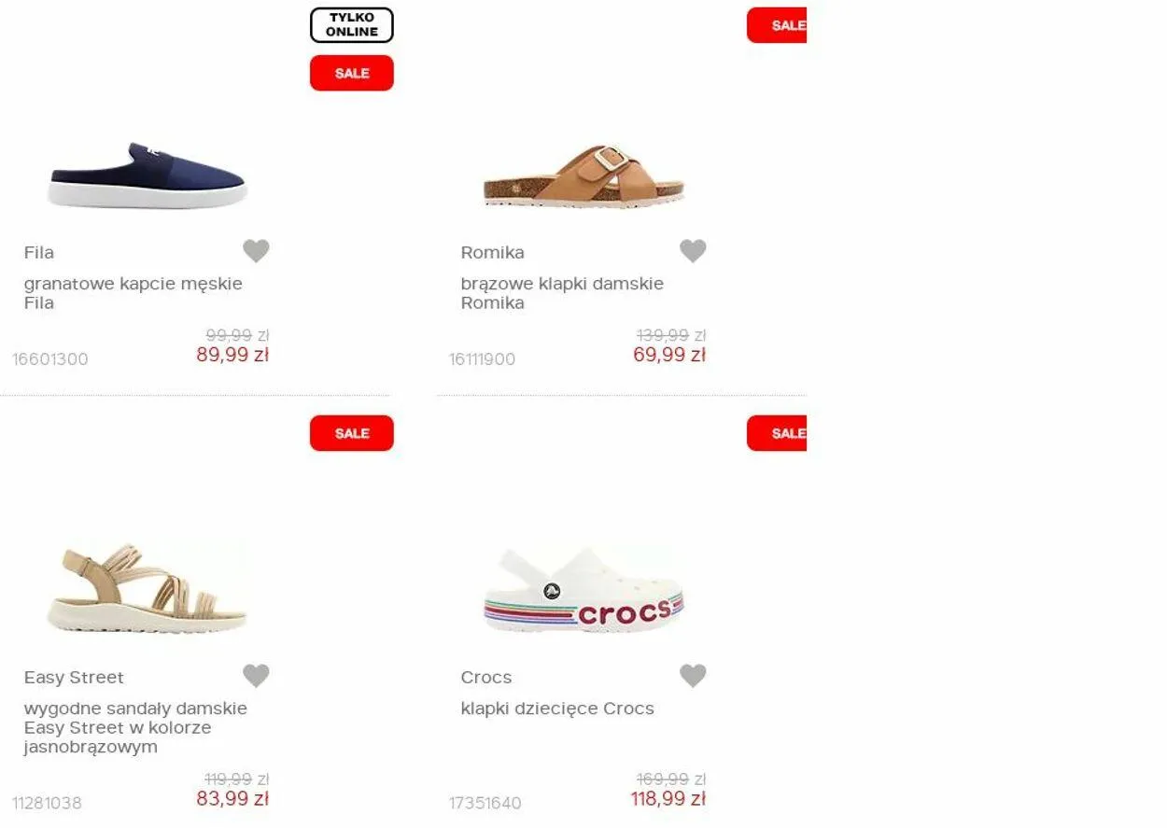The height and width of the screenshot is (828, 1167).
Task: Save Crocs clogs with heart icon
Action: [x=693, y=676]
